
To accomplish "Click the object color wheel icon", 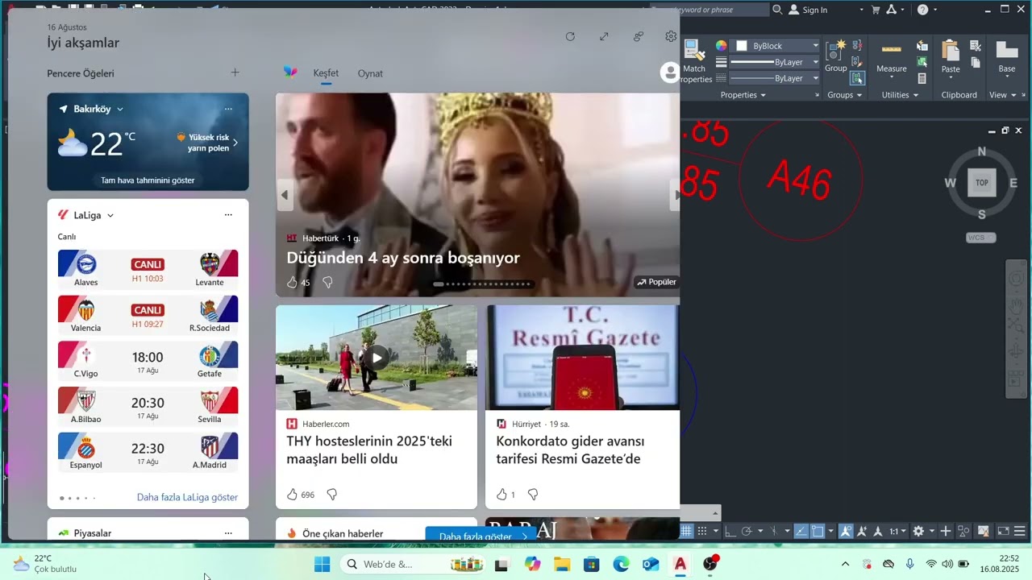I will 721,46.
